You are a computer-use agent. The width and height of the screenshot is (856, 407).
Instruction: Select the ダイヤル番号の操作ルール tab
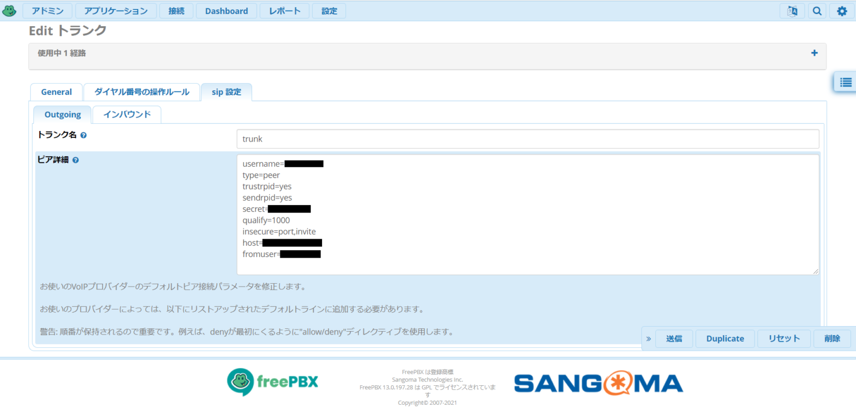point(142,91)
